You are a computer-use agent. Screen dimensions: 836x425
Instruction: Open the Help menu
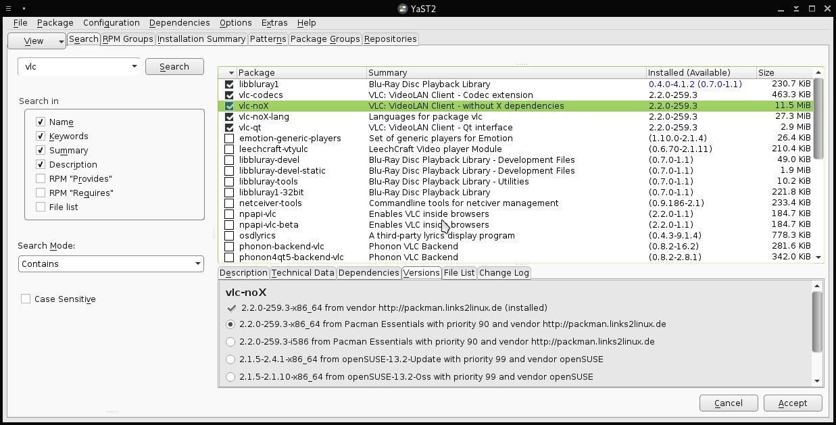click(306, 23)
